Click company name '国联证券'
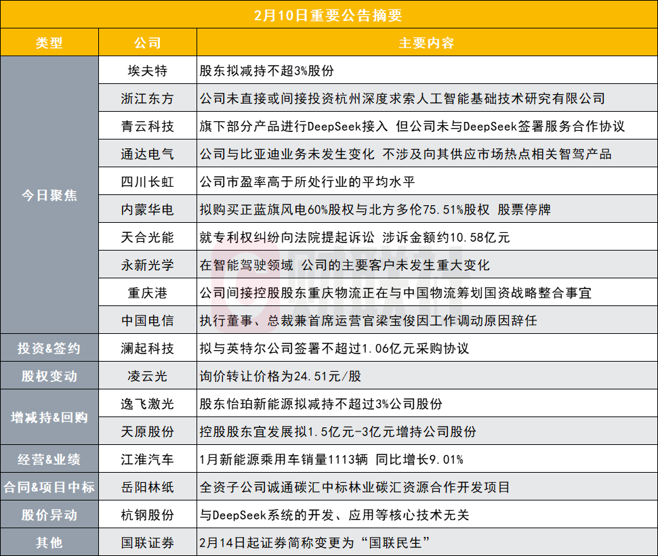Viewport: 658px width, 556px height. pos(147,542)
